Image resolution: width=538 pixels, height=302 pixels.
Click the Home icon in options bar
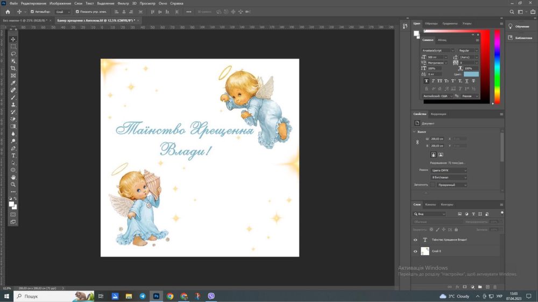(8, 12)
